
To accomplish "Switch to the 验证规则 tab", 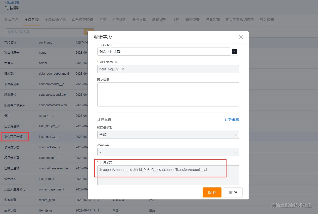I will point(159,20).
